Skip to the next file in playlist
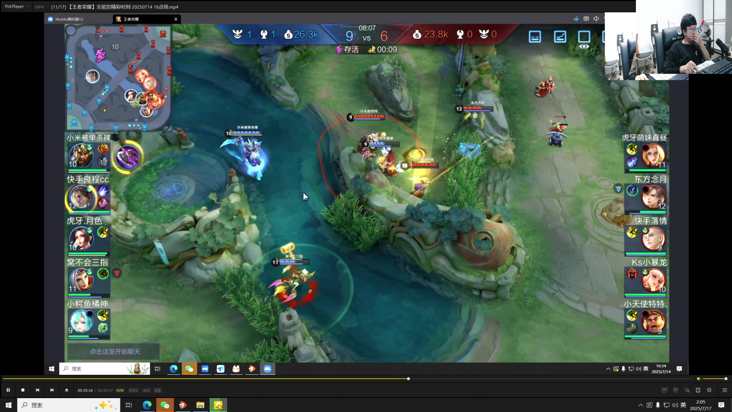This screenshot has height=412, width=732. 52,390
